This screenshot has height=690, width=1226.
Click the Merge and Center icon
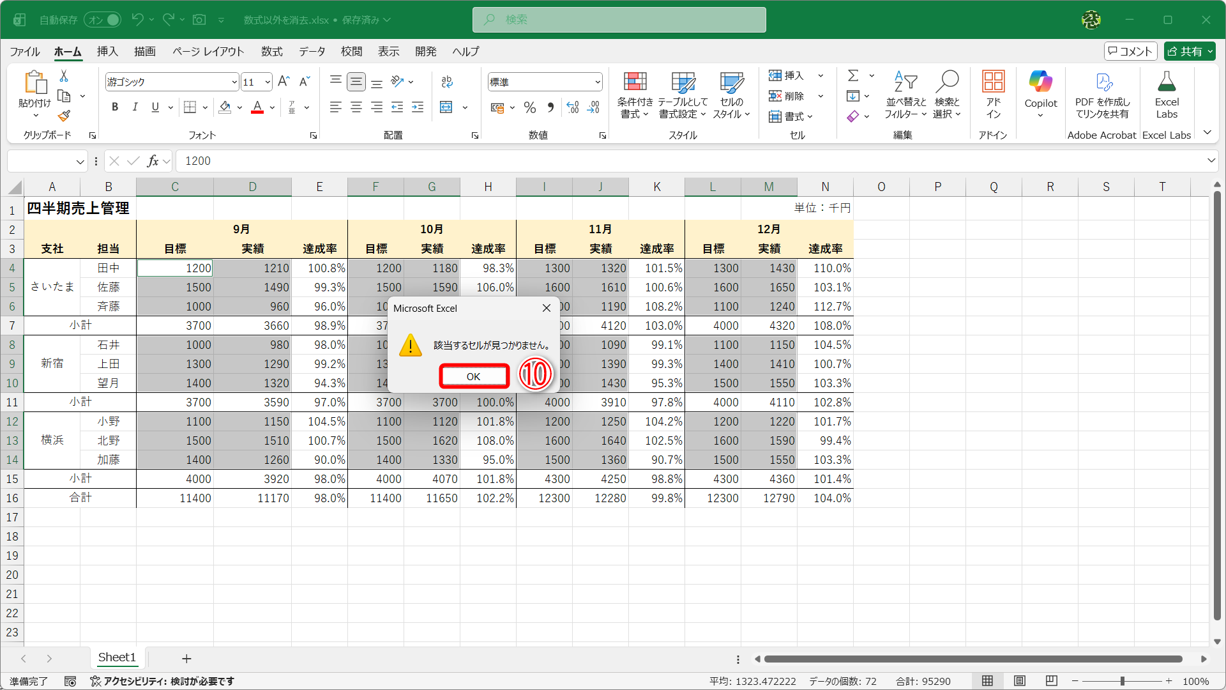[446, 107]
